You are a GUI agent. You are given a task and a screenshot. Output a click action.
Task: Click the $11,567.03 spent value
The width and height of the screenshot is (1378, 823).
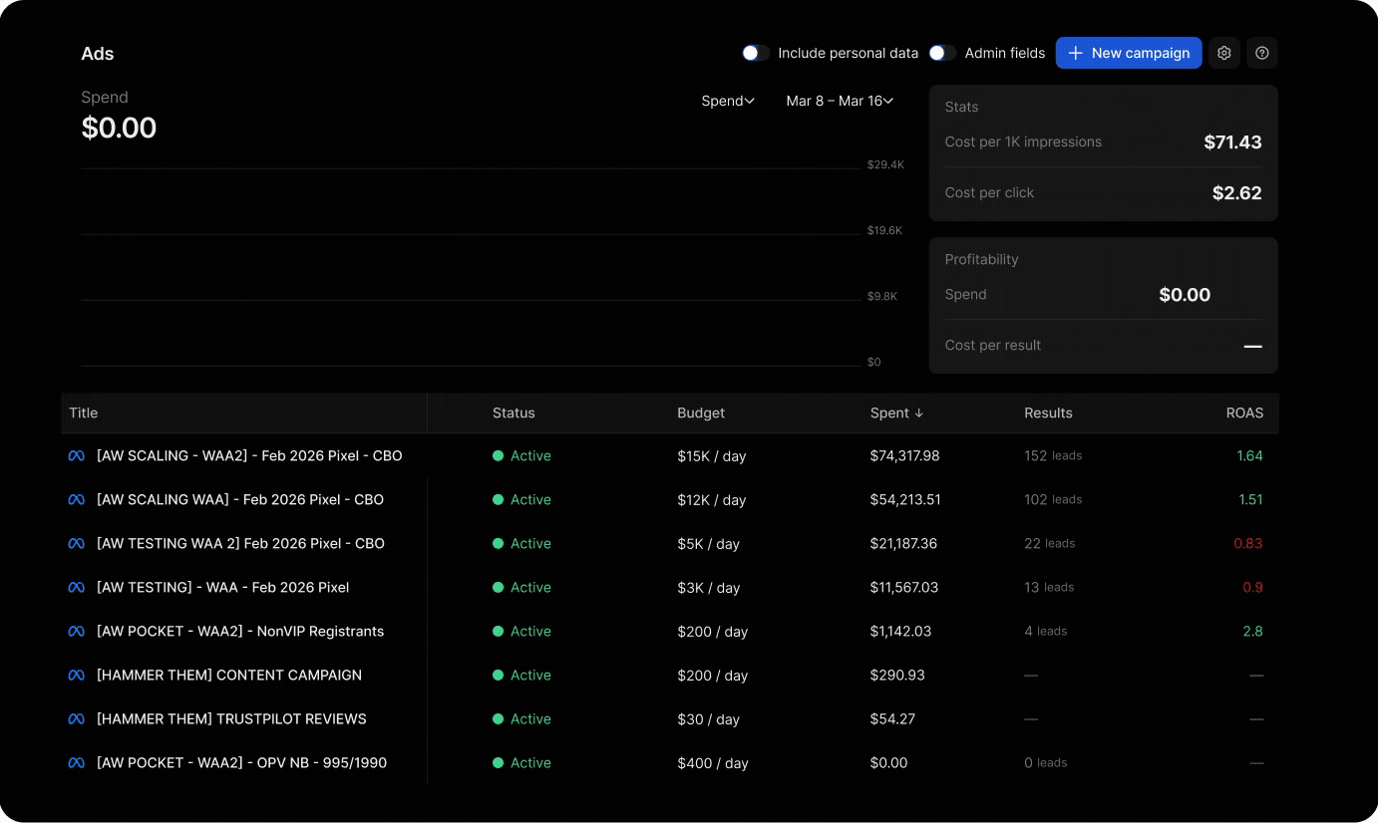pos(904,587)
